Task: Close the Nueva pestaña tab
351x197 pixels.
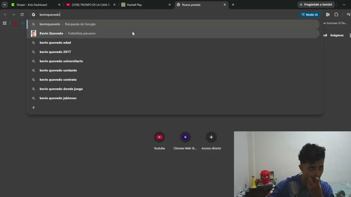Action: [x=225, y=5]
